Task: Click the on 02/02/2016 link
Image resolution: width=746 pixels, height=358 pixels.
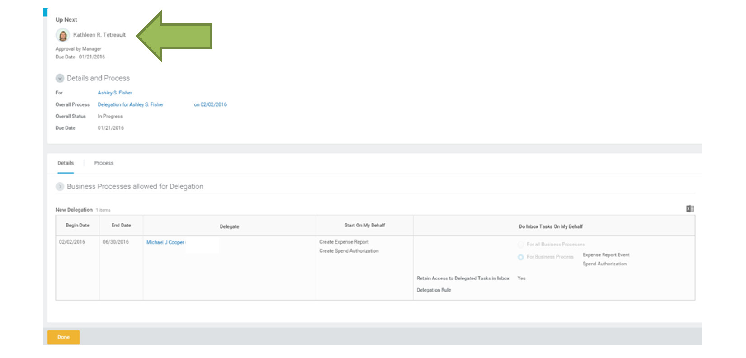Action: [210, 104]
